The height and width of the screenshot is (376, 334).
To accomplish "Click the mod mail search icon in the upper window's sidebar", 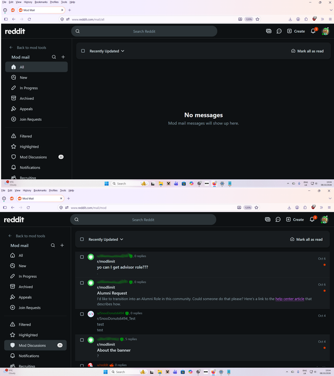I will click(x=54, y=57).
